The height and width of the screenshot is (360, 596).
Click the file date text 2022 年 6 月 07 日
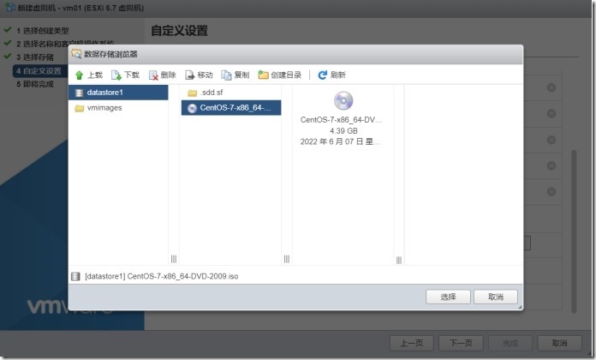click(340, 142)
